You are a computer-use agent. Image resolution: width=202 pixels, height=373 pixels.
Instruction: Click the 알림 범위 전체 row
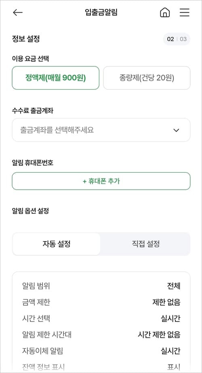pyautogui.click(x=101, y=286)
